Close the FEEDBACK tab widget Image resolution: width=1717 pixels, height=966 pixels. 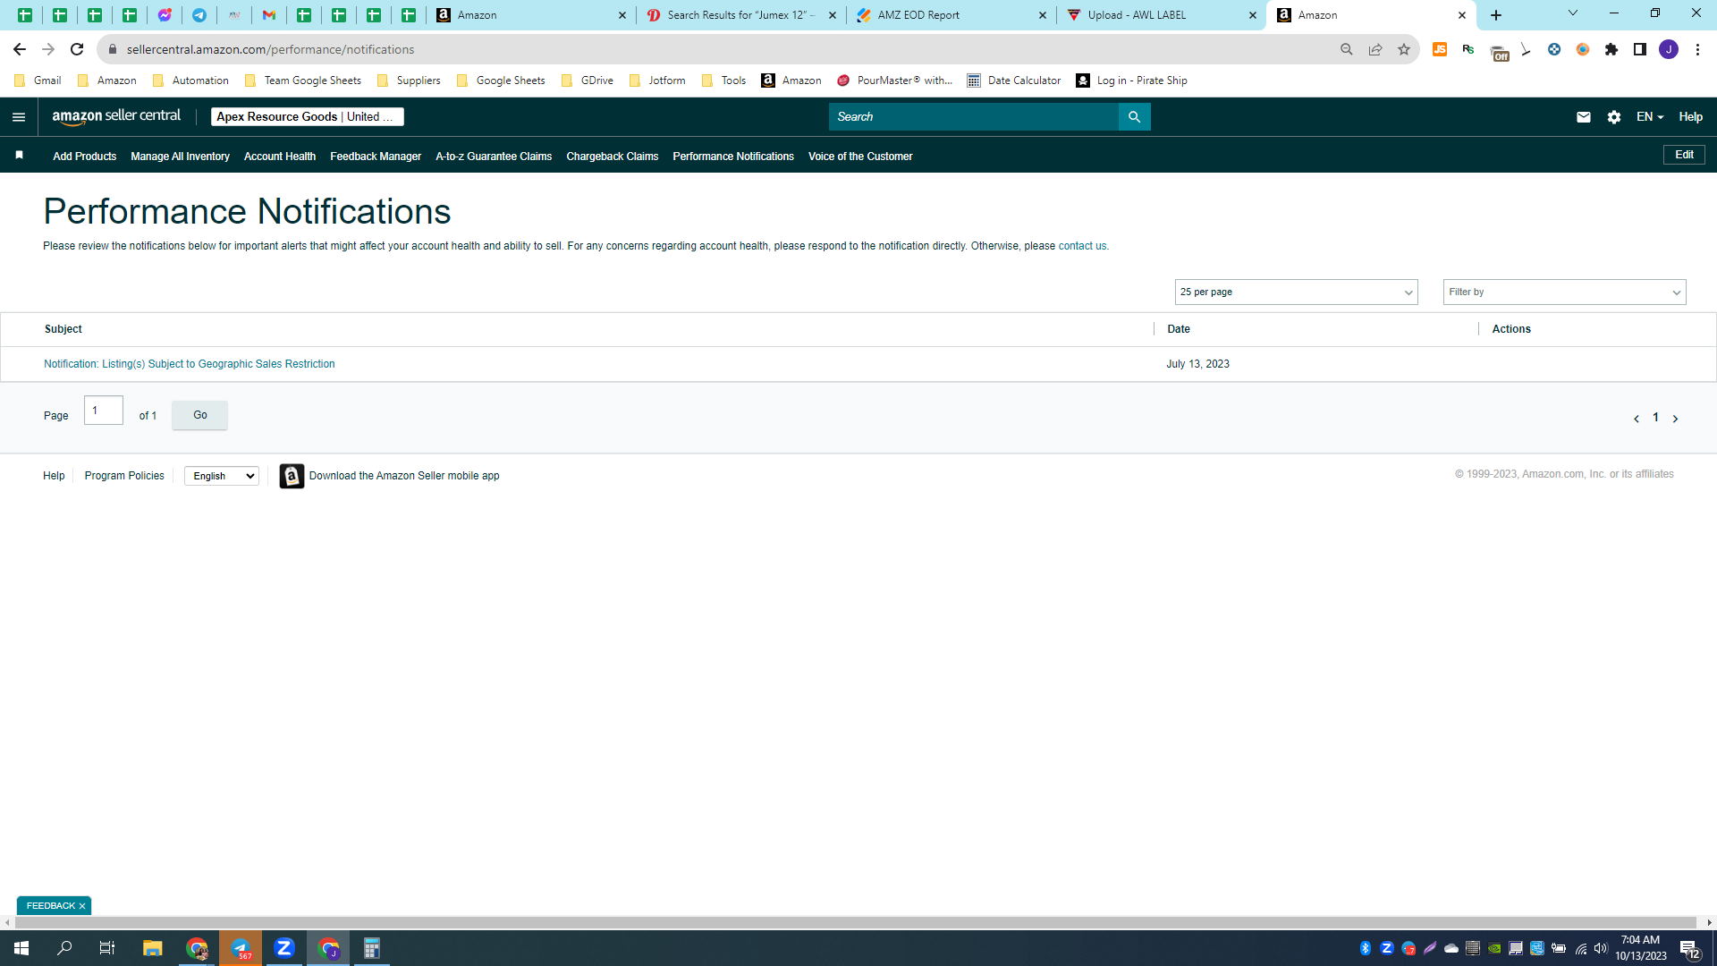tap(82, 906)
